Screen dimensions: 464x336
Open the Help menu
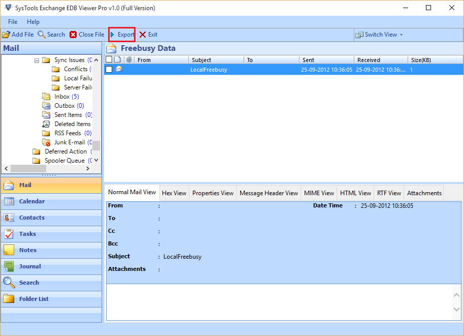(33, 22)
